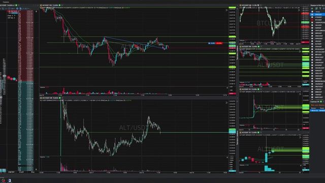Toggle the green signals switch below the watchlist
This screenshot has height=183, width=325.
(x=321, y=102)
